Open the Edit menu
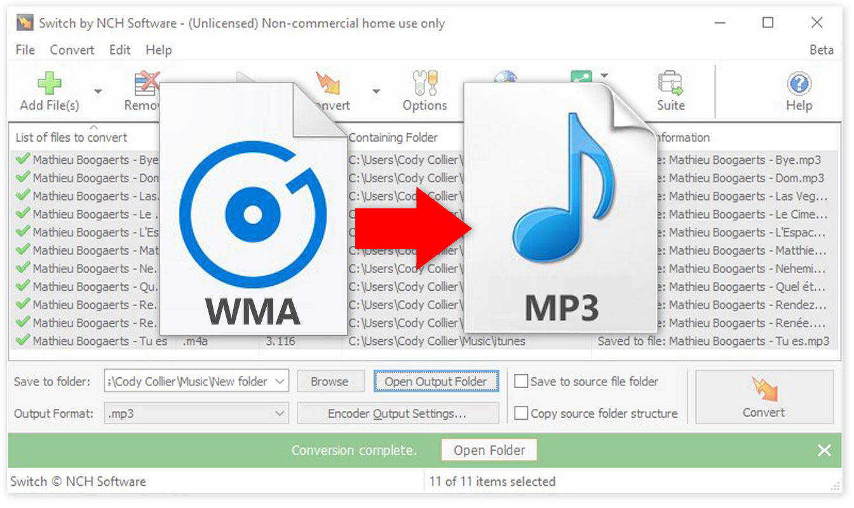The image size is (854, 508). pyautogui.click(x=119, y=50)
